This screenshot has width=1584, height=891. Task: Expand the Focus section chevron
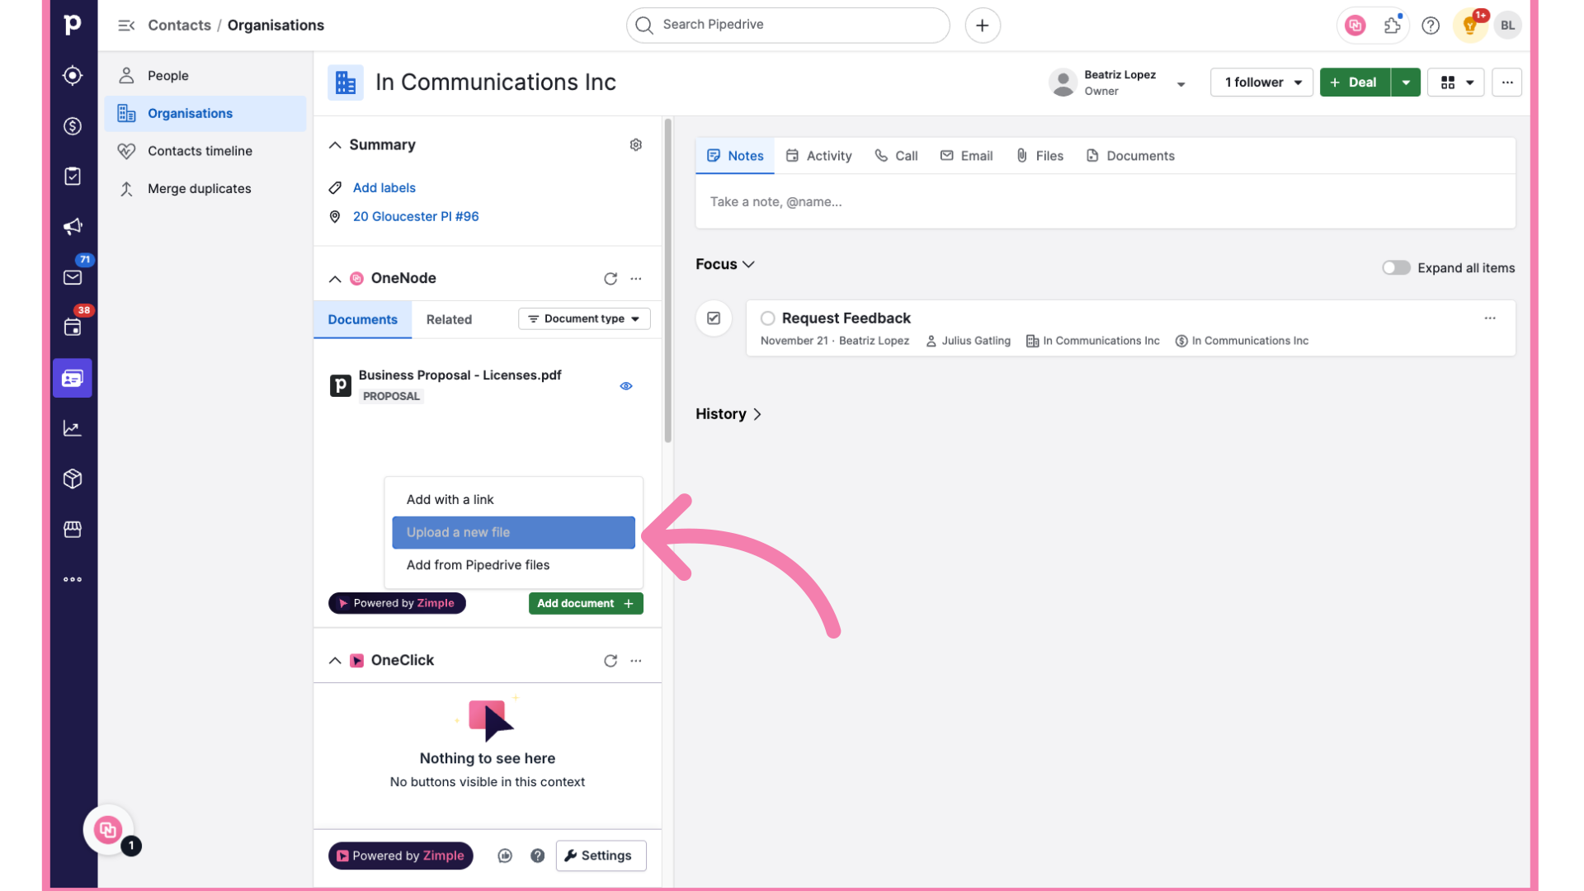click(x=748, y=265)
